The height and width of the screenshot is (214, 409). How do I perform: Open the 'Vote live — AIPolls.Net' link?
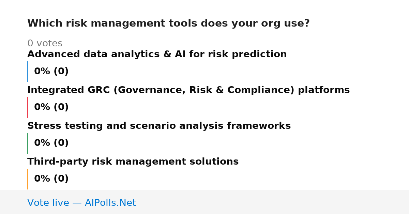81,203
